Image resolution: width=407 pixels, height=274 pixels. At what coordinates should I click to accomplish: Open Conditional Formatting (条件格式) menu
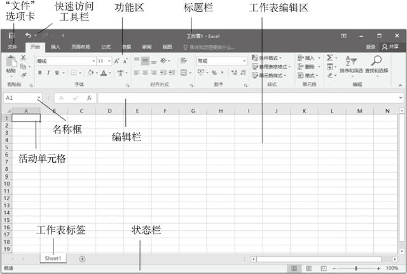[x=266, y=58]
